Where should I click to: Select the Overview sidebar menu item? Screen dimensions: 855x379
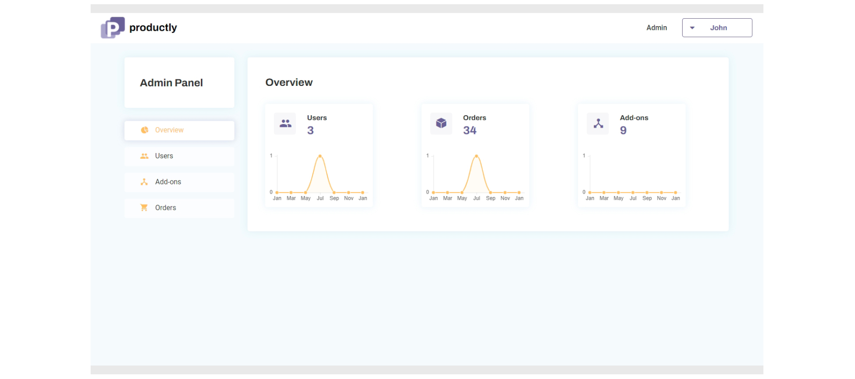click(x=179, y=130)
